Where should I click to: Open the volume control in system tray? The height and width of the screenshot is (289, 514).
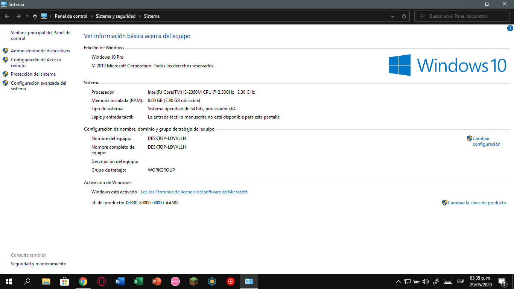426,281
